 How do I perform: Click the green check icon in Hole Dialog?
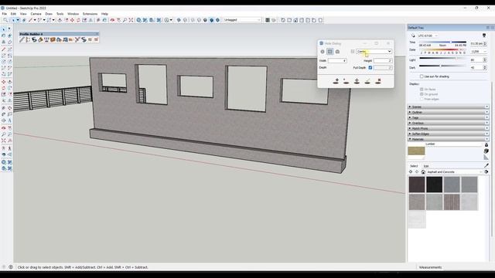point(367,81)
